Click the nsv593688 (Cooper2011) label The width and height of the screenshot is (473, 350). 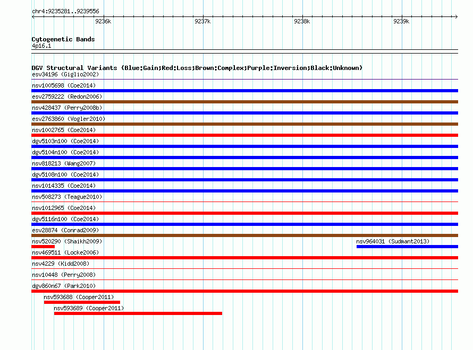[x=79, y=297]
